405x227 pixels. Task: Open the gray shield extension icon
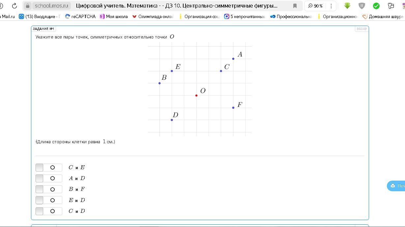tap(362, 6)
